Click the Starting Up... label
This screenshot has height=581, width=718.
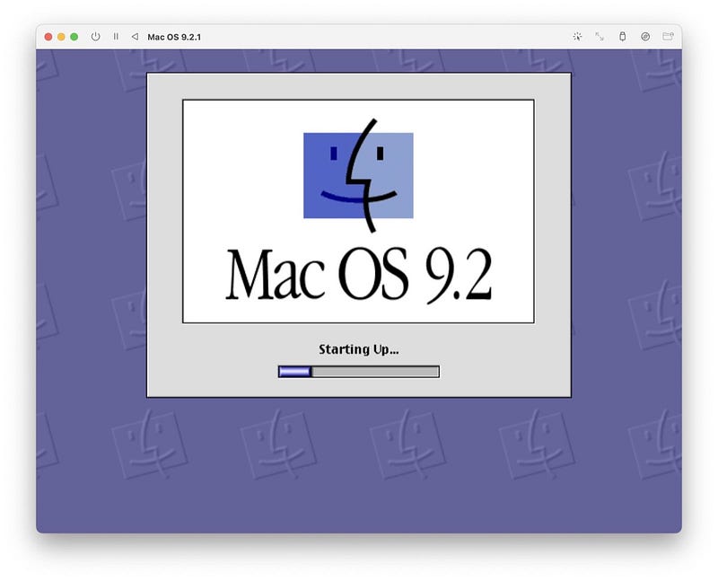pos(358,349)
